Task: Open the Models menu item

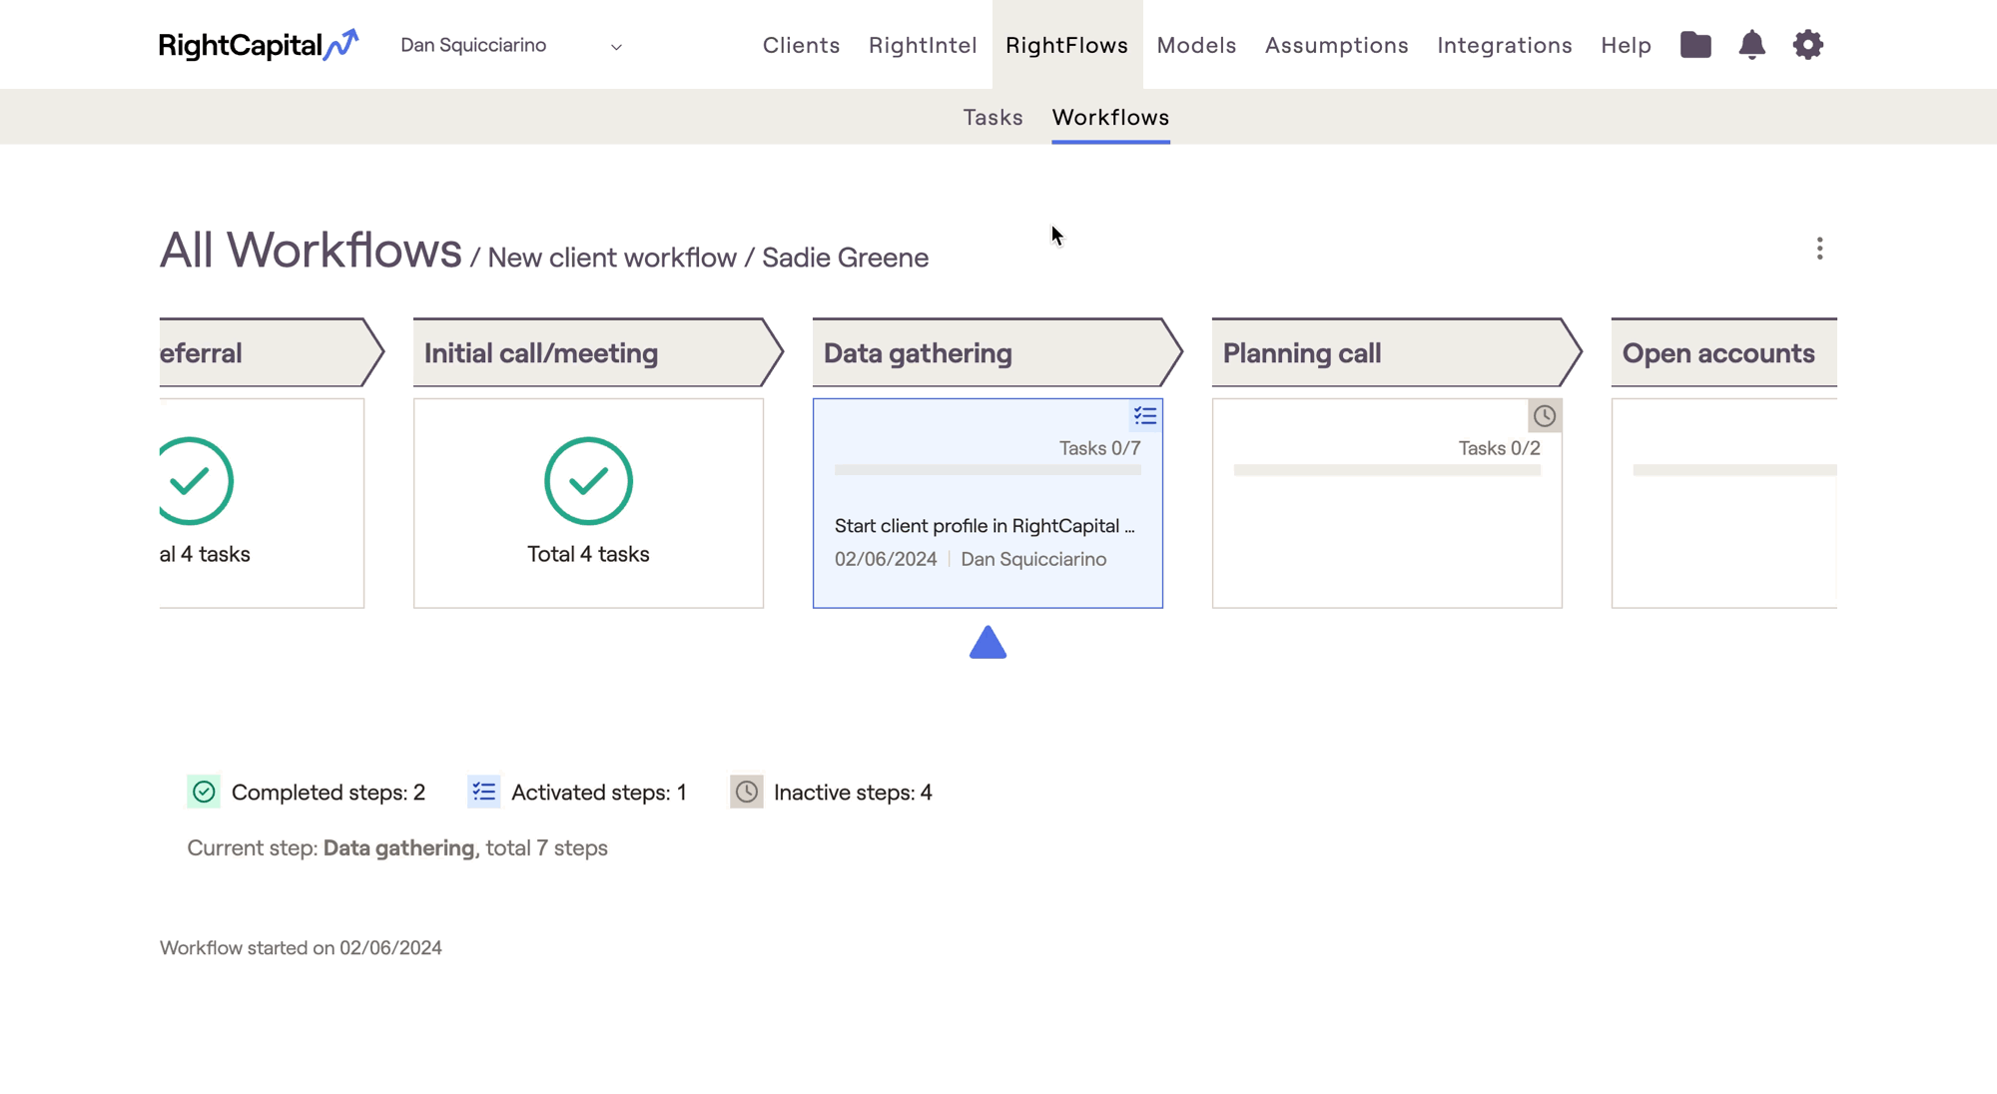Action: click(1196, 46)
